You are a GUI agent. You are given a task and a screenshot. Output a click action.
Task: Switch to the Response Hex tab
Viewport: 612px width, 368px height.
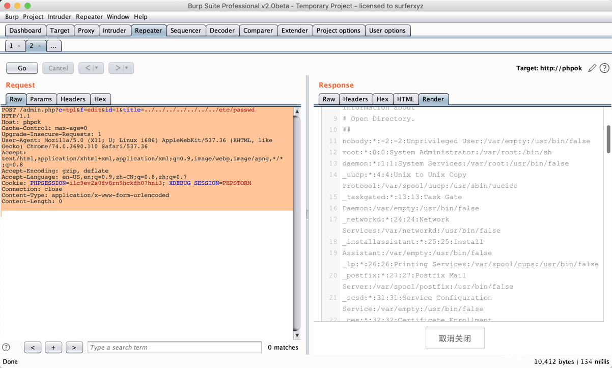coord(382,99)
